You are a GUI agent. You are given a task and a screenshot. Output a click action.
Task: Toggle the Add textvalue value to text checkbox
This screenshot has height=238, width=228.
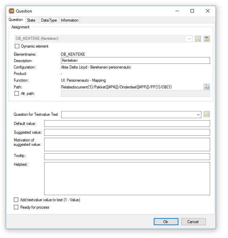[x=16, y=200]
